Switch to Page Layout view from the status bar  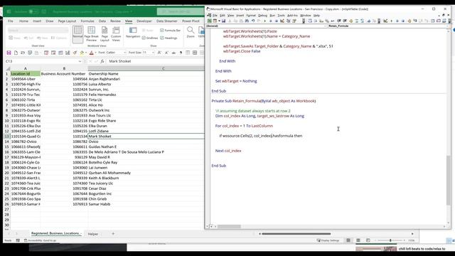coord(358,240)
